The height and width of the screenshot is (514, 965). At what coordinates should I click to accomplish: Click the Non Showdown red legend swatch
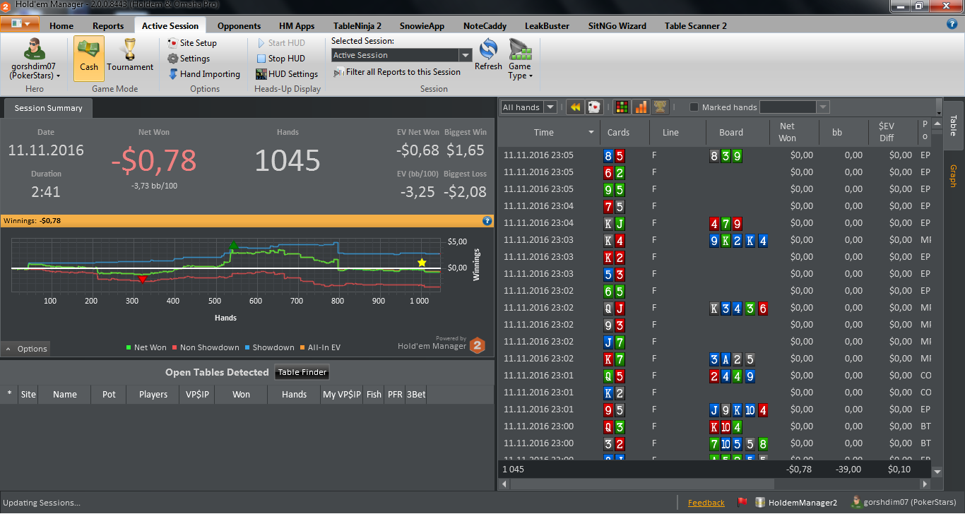coord(175,347)
